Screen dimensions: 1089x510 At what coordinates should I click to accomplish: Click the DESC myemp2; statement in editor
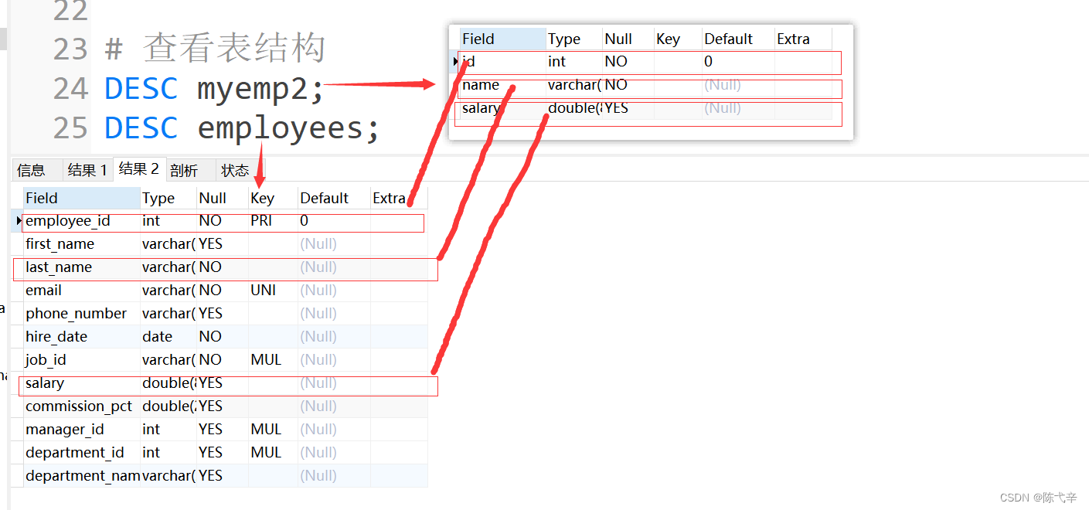tap(214, 90)
